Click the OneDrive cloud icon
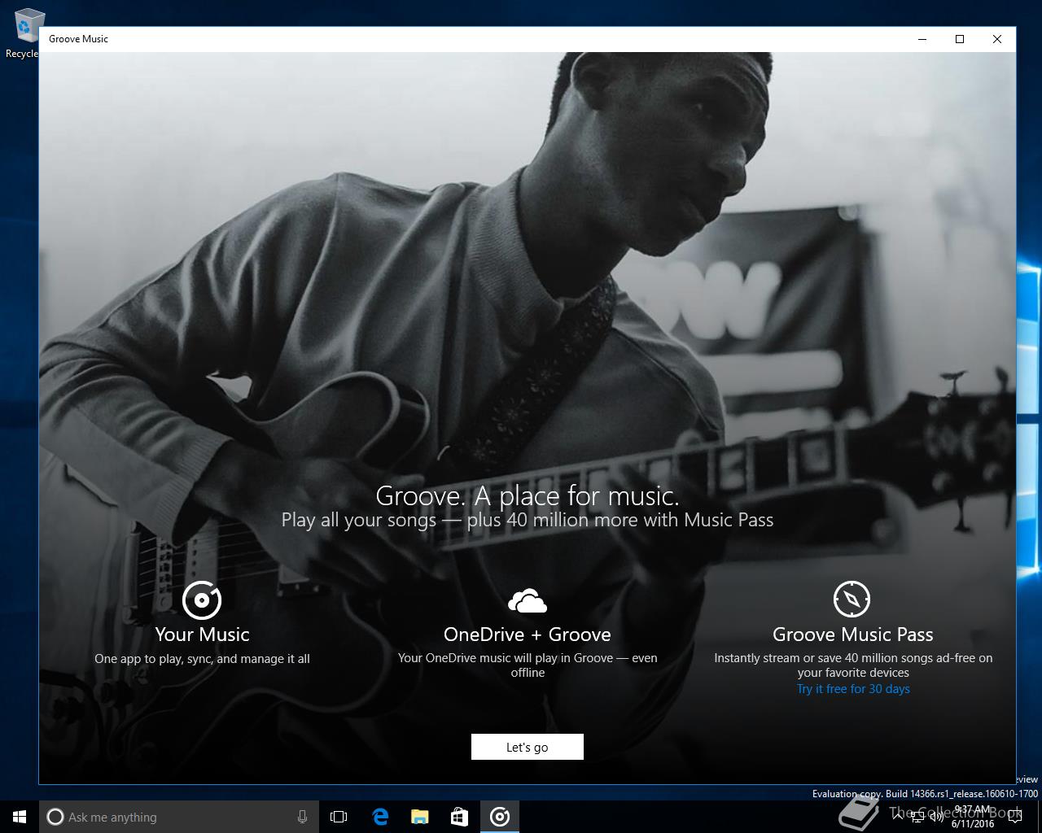This screenshot has height=833, width=1042. point(528,601)
